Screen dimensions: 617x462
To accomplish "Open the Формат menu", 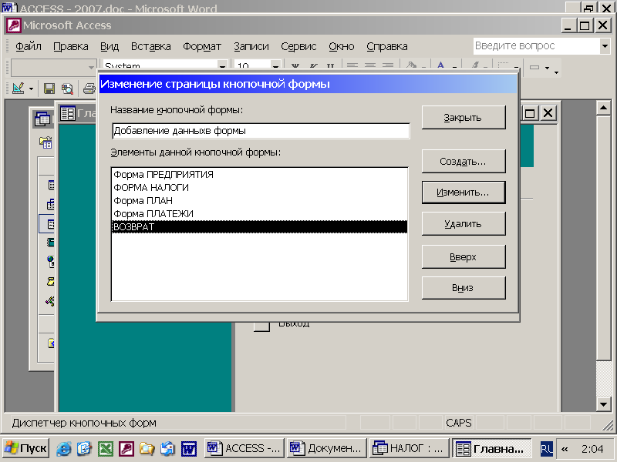I will tap(202, 46).
